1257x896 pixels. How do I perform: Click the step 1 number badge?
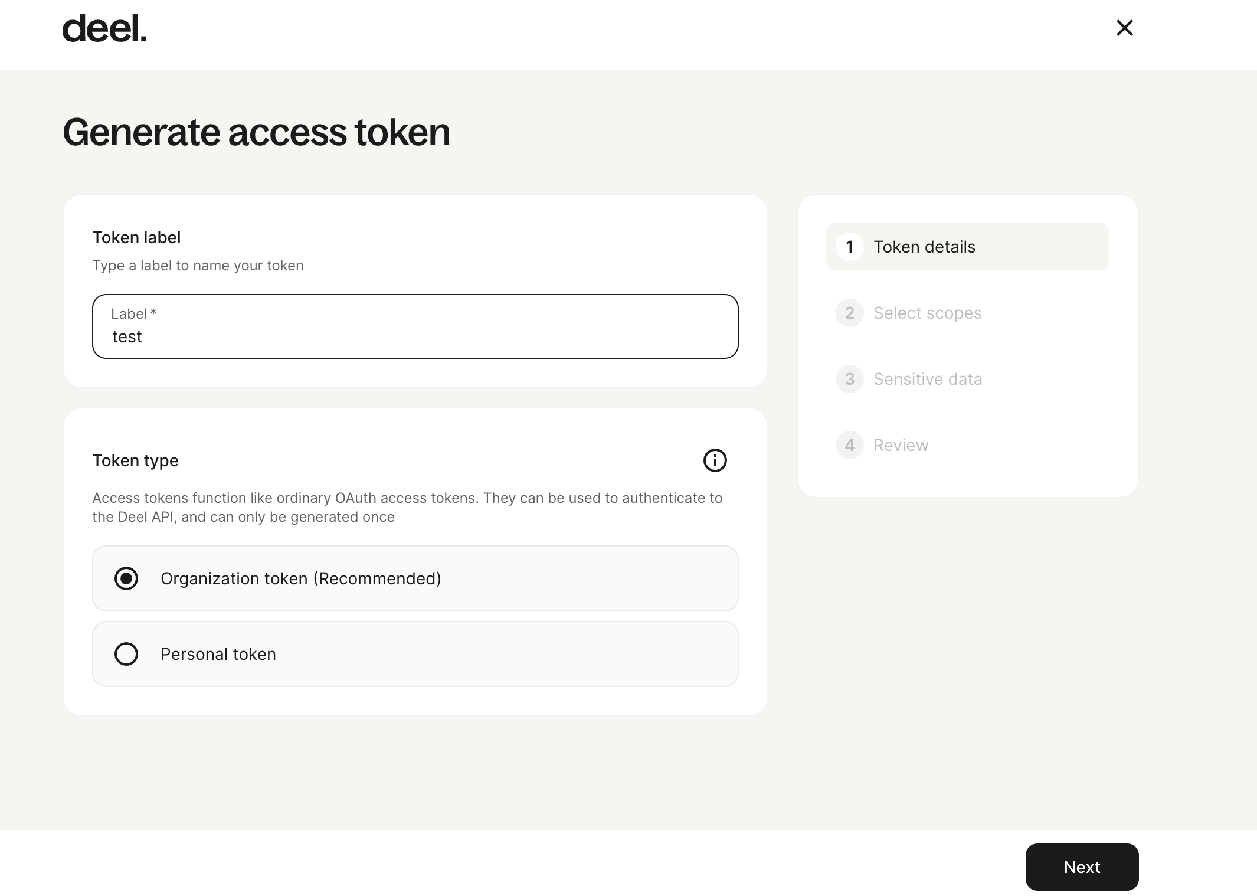[850, 247]
